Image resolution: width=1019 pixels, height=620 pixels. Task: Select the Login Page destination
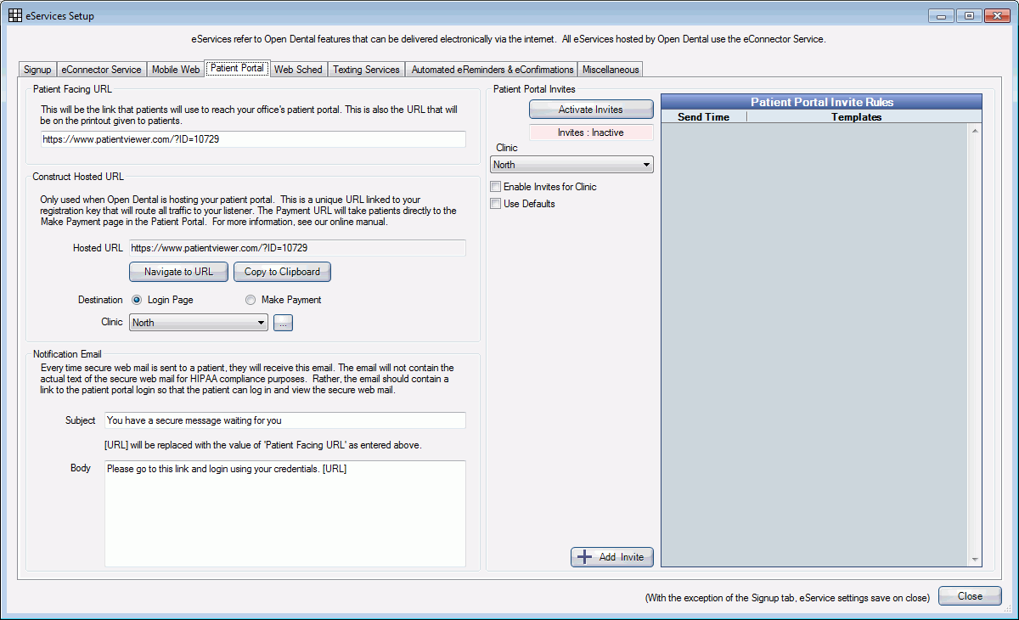(137, 300)
